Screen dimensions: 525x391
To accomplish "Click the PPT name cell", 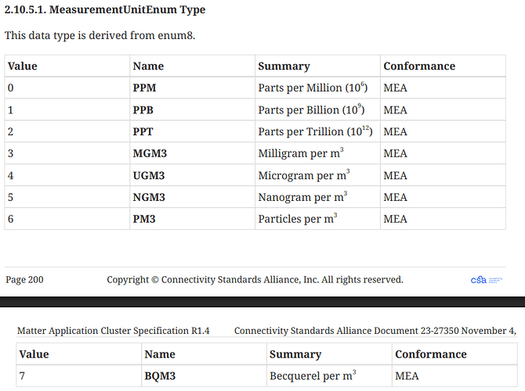I will [144, 131].
